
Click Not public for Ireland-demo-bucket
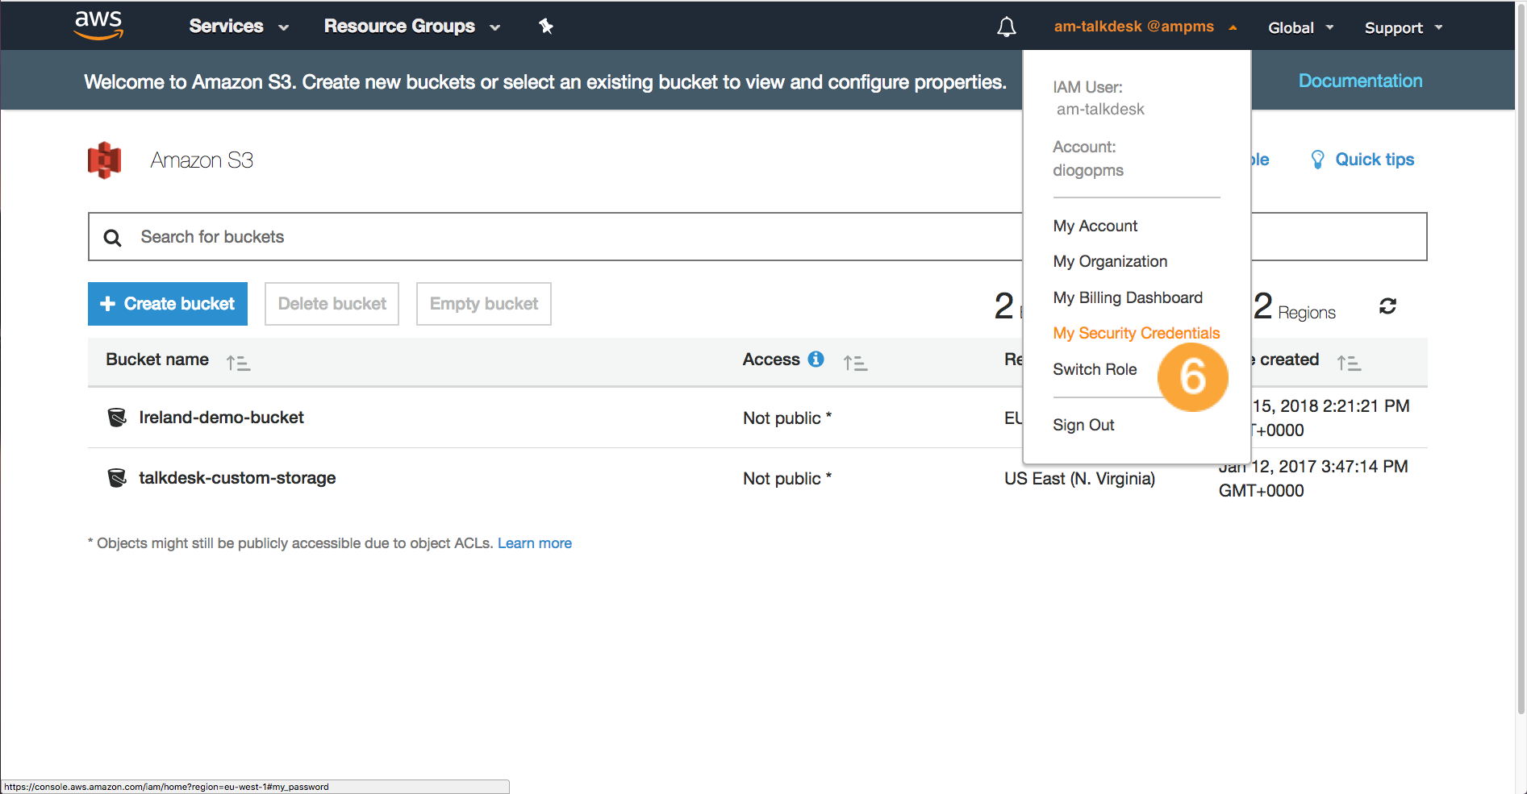pos(787,418)
